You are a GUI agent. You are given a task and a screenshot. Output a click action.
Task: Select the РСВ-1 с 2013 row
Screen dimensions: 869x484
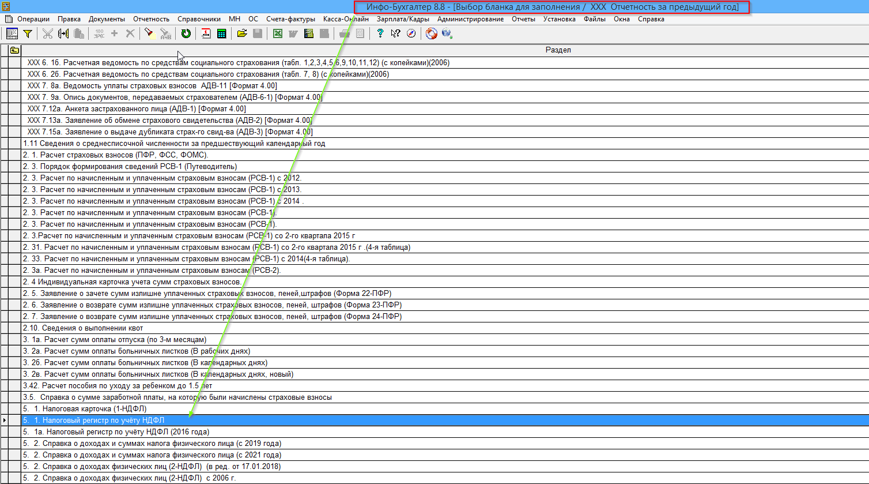(444, 190)
